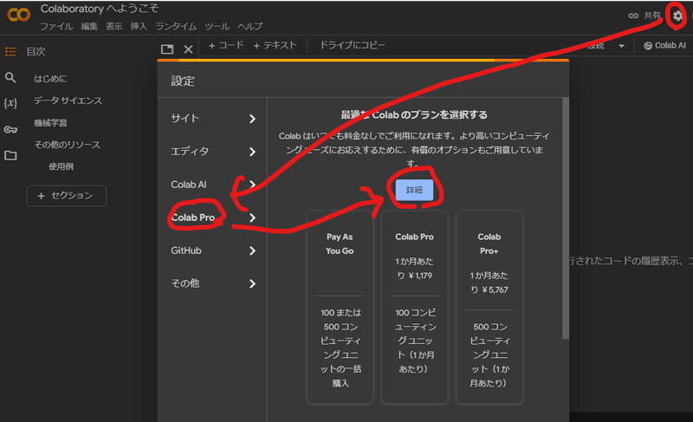Expand chevron next to エディタ
Image resolution: width=693 pixels, height=422 pixels.
pos(252,152)
